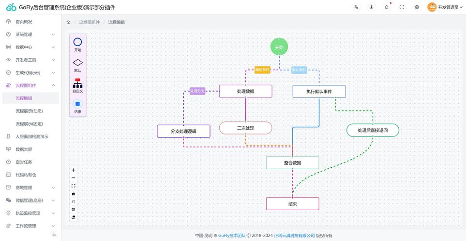The image size is (466, 241).
Task: Fit flowchart to view in canvas controls
Action: pyautogui.click(x=74, y=186)
